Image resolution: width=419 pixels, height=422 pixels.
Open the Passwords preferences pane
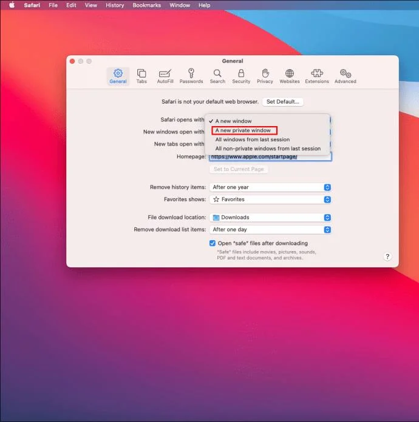(191, 76)
